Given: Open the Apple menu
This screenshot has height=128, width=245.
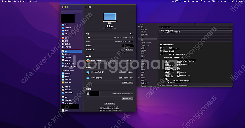Looking at the screenshot, I should (x=2, y=1).
